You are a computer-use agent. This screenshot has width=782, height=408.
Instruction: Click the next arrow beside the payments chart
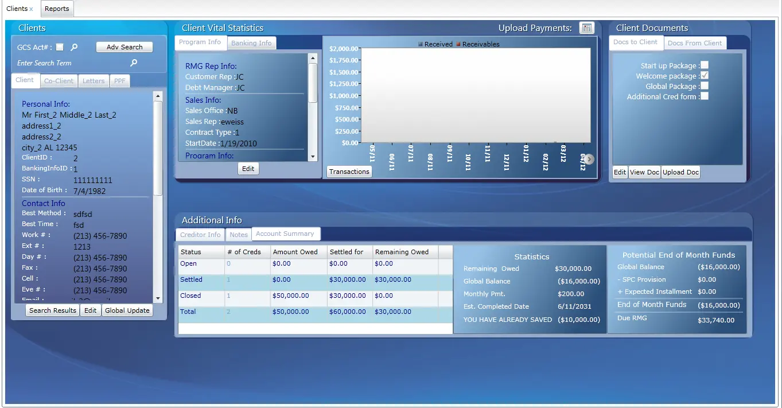tap(588, 159)
